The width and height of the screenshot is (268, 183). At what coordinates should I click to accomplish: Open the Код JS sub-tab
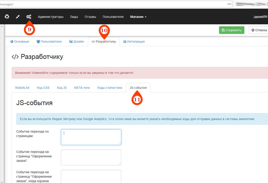(x=62, y=88)
